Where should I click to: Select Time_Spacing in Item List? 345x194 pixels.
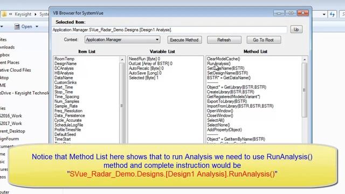[67, 96]
